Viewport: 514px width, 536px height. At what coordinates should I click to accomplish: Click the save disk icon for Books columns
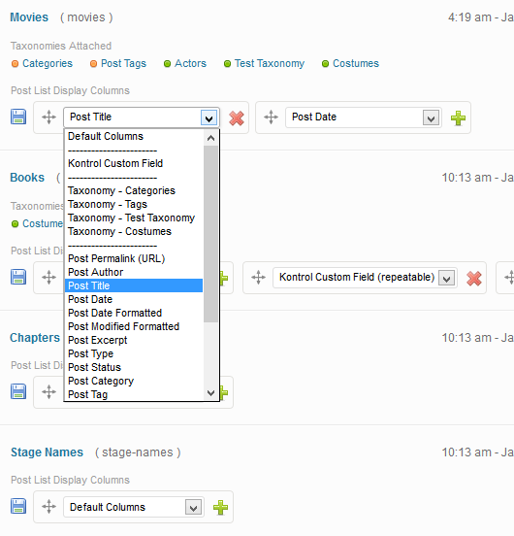pos(18,277)
